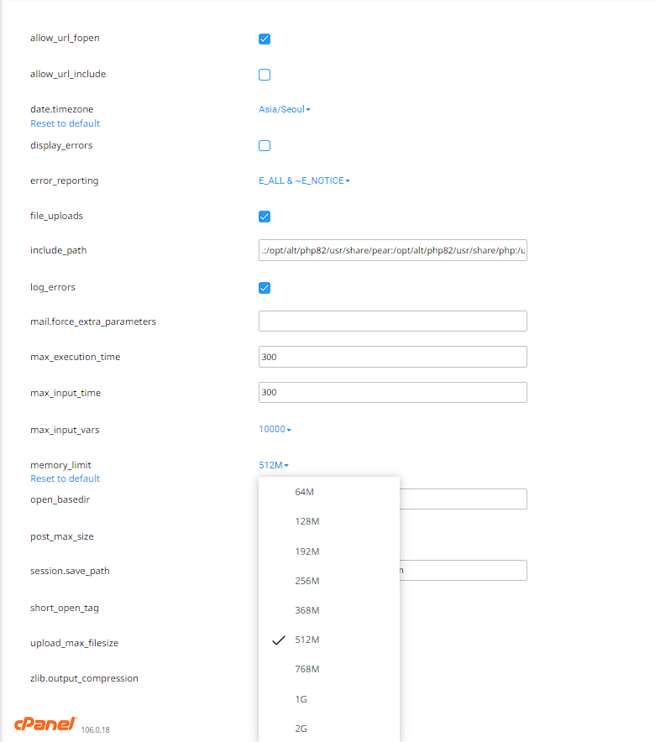Enable the allow_url_include checkbox

pos(265,75)
